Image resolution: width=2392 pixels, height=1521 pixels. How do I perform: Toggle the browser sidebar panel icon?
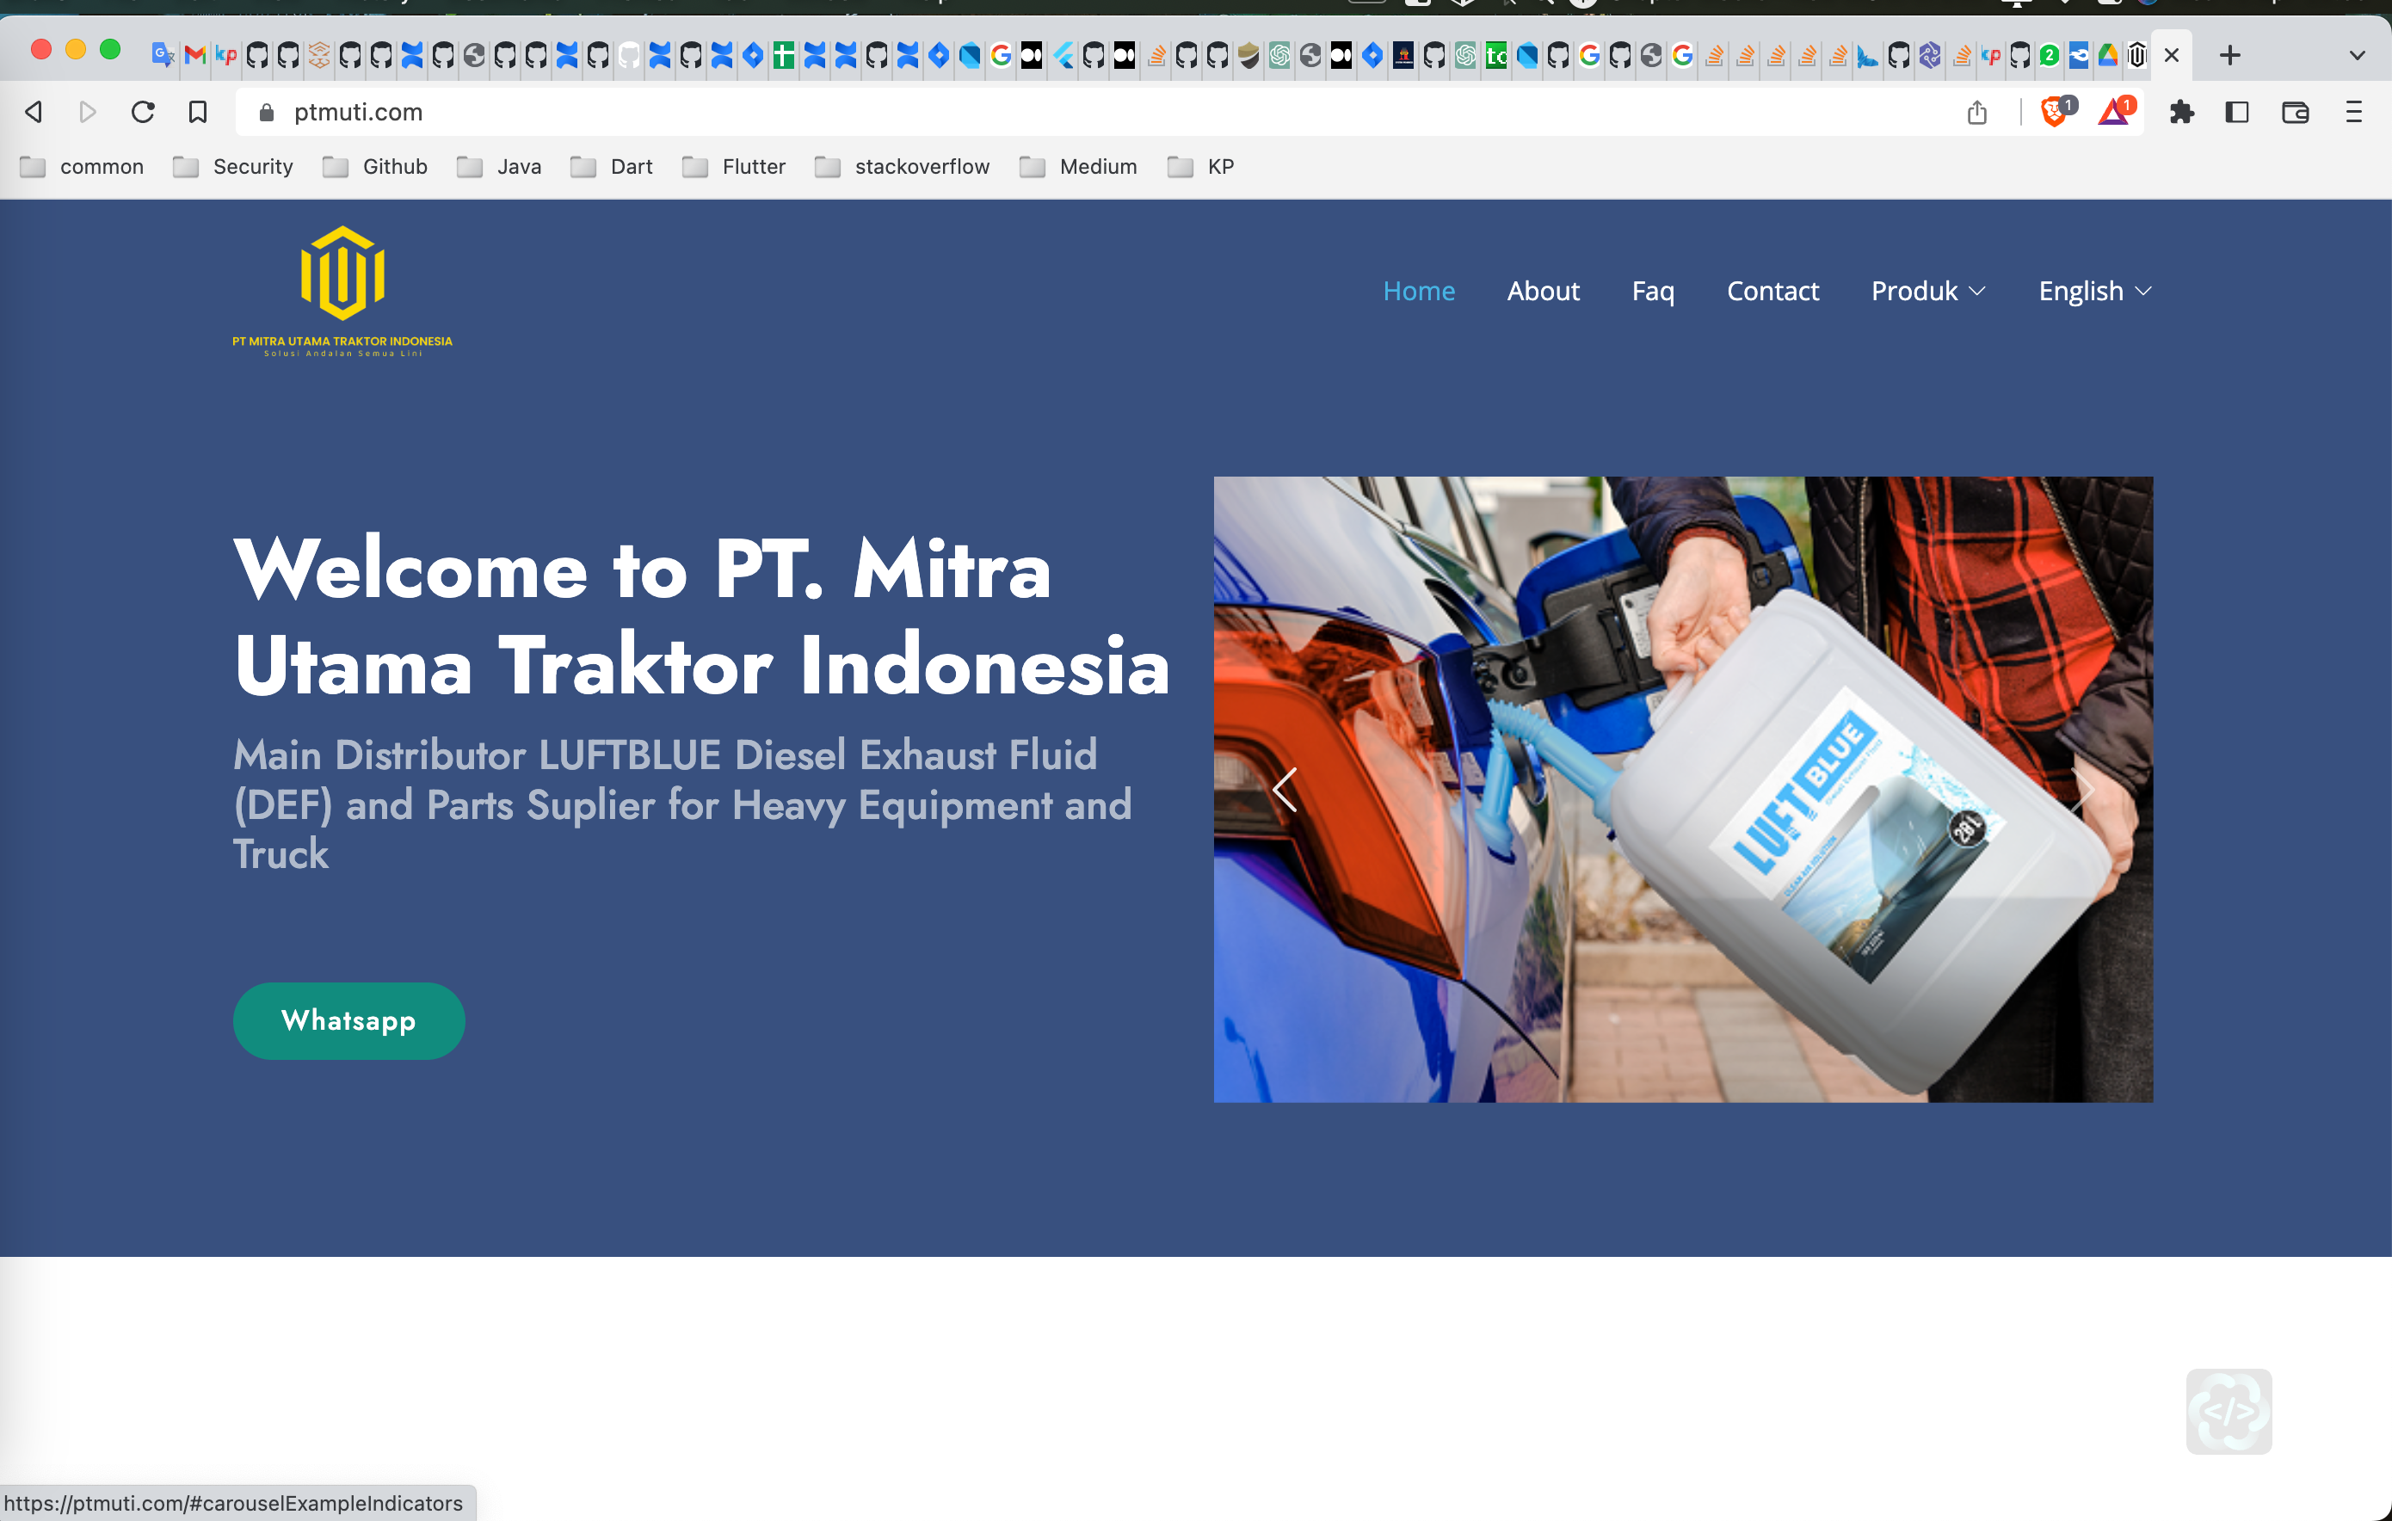(x=2237, y=112)
